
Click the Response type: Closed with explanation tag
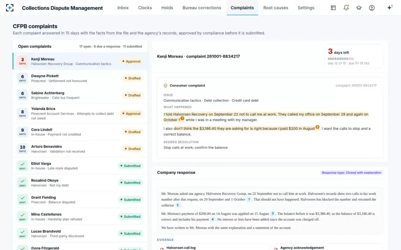tap(351, 173)
